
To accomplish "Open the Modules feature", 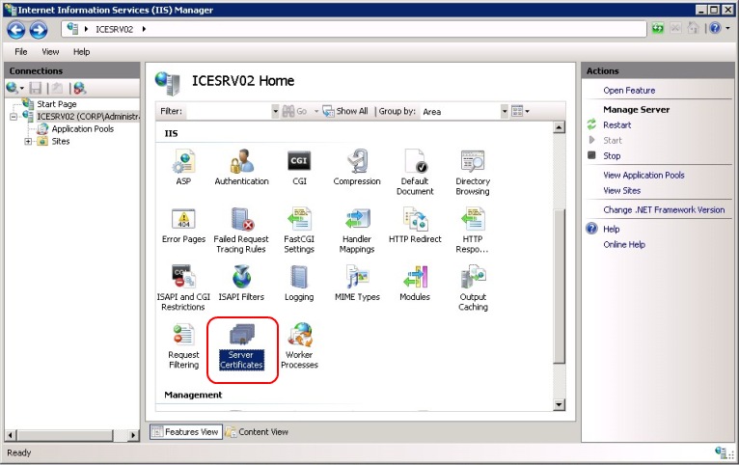I will pos(415,283).
